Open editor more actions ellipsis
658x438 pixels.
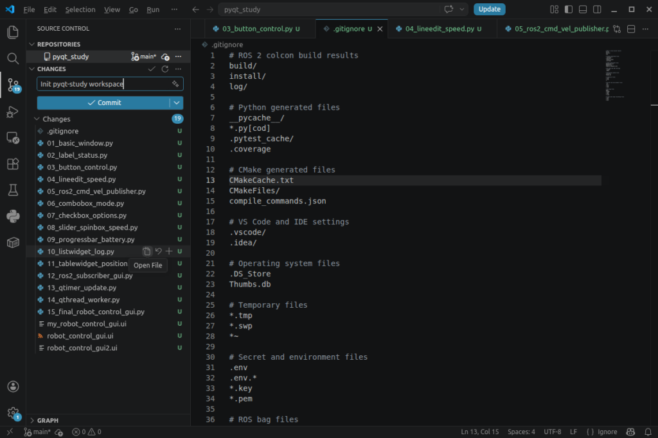645,29
